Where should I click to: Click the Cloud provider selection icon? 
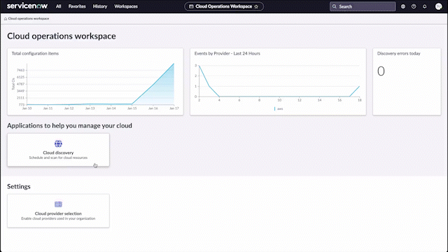coord(58,204)
